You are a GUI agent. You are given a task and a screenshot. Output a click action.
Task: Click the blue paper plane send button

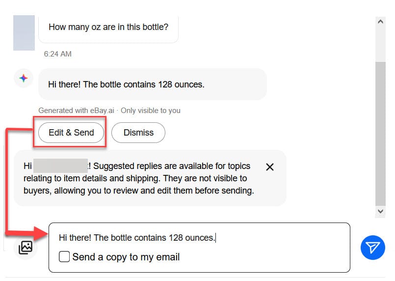tap(372, 247)
